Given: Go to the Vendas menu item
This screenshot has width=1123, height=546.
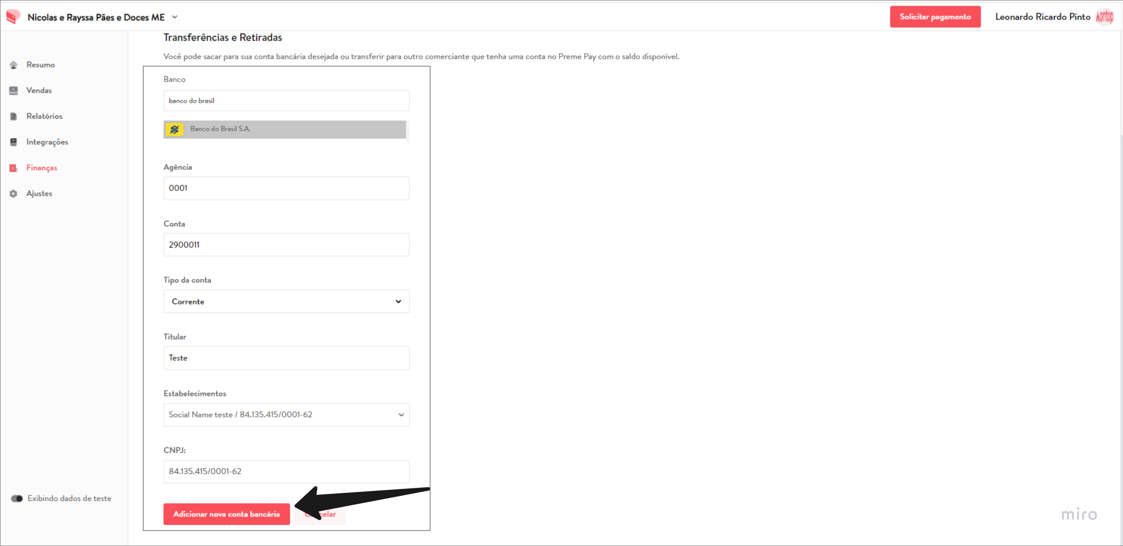Looking at the screenshot, I should pos(39,91).
